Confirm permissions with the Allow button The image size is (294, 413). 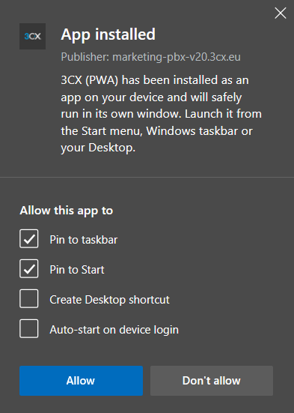[x=81, y=381]
